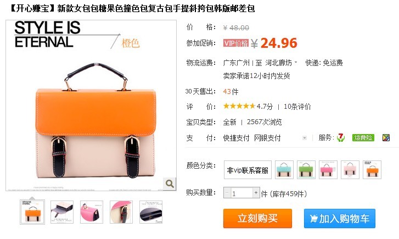Expand the payment methods dropdown arrow
This screenshot has width=399, height=239.
tap(305, 138)
